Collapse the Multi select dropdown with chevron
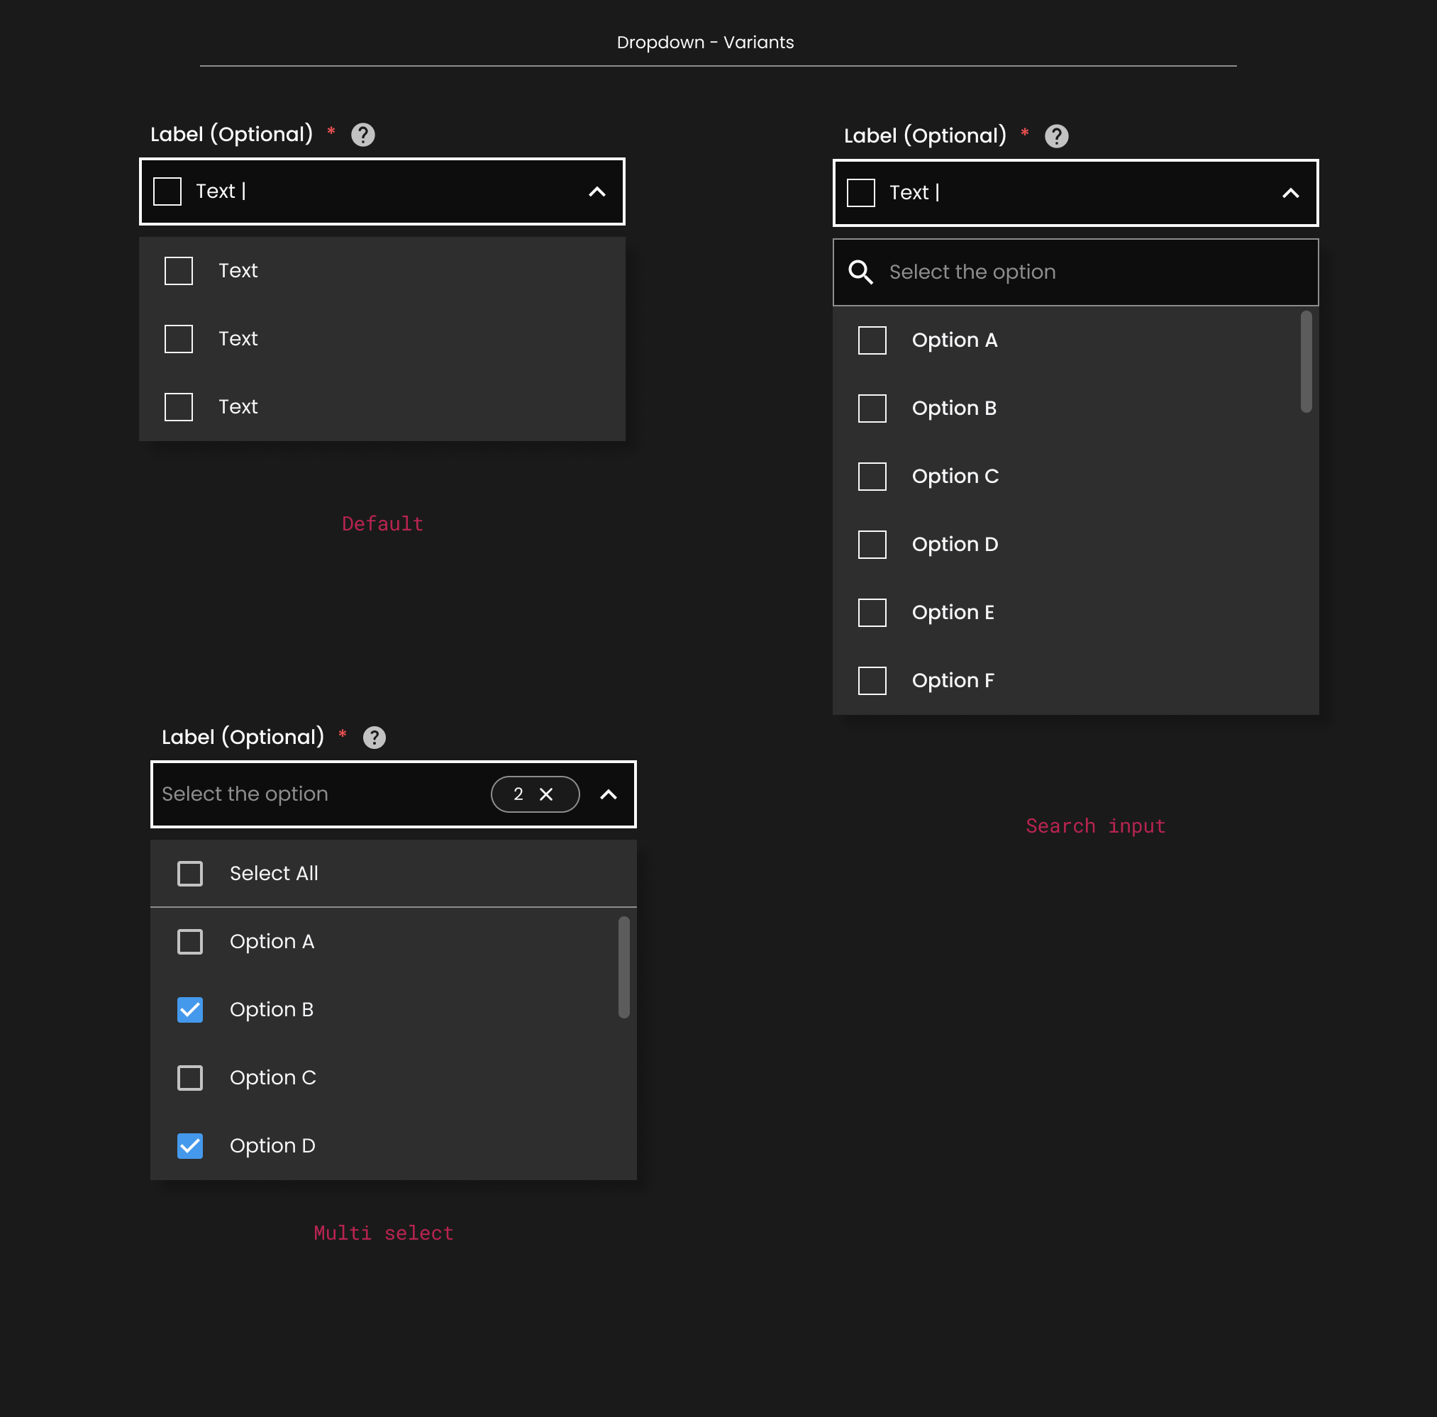The image size is (1437, 1417). point(609,795)
